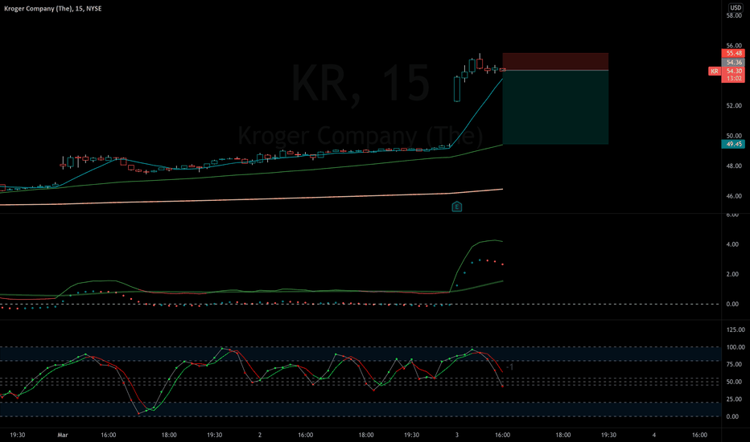Screen dimensions: 750x442
Task: Click the 54.30 last price label
Action: point(733,72)
